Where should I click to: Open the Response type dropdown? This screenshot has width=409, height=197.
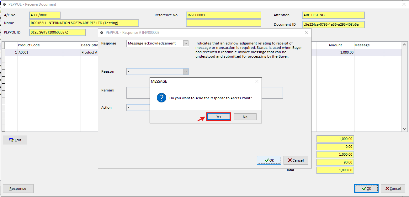(x=186, y=43)
